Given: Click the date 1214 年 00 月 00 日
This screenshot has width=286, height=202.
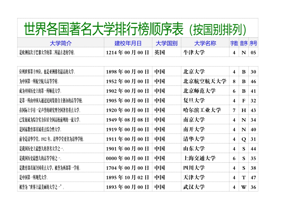Looking at the screenshot, I should pos(128,53).
